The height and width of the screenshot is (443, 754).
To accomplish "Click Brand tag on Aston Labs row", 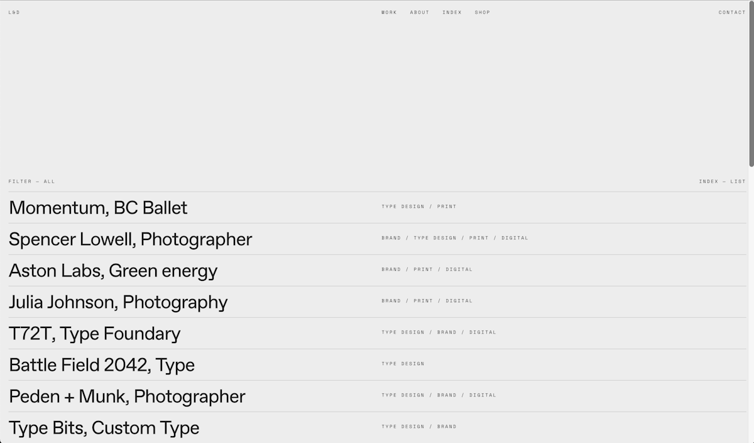I will 391,270.
